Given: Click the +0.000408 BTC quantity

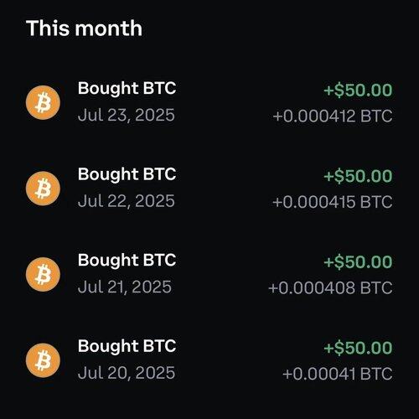Looking at the screenshot, I should point(330,288).
